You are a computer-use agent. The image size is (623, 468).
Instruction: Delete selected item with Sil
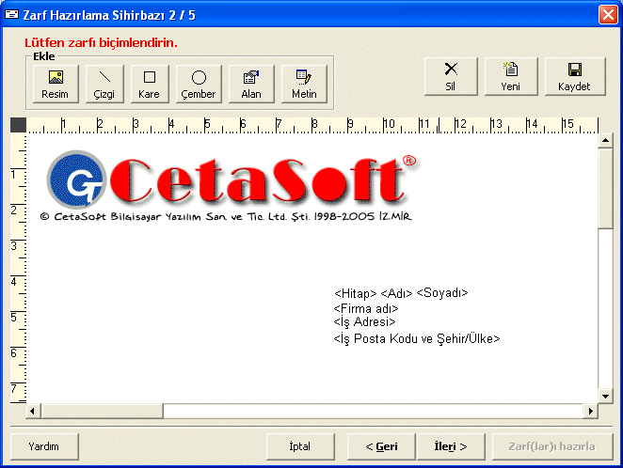[x=451, y=76]
